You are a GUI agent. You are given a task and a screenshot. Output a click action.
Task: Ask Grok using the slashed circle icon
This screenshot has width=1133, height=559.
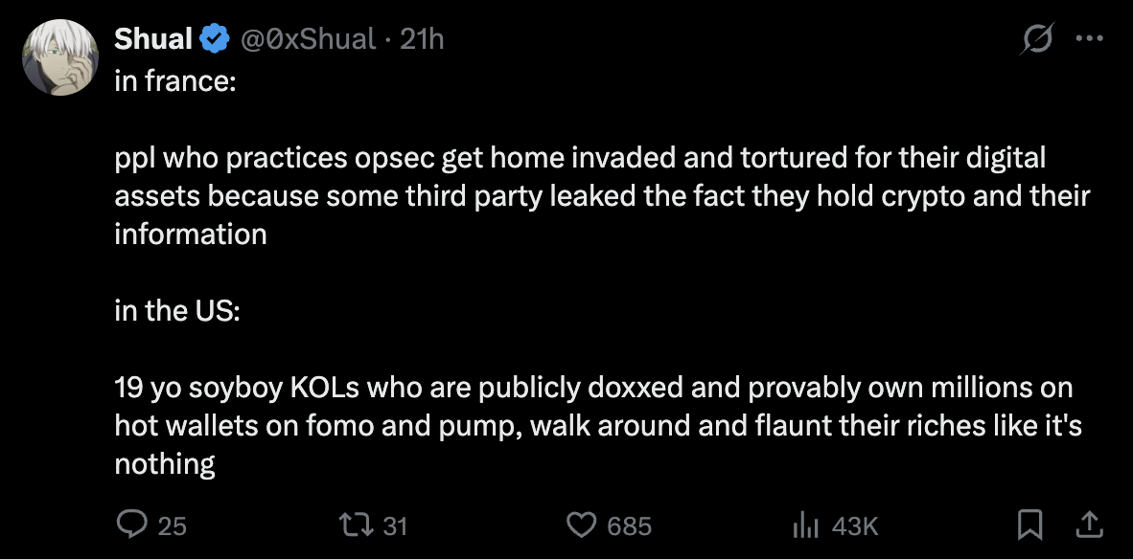1037,39
